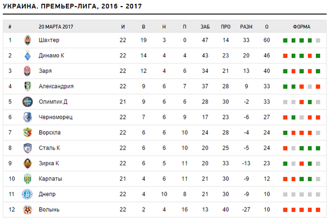Click the Chornomorets club crest icon
The image size is (329, 219).
[x=27, y=117]
